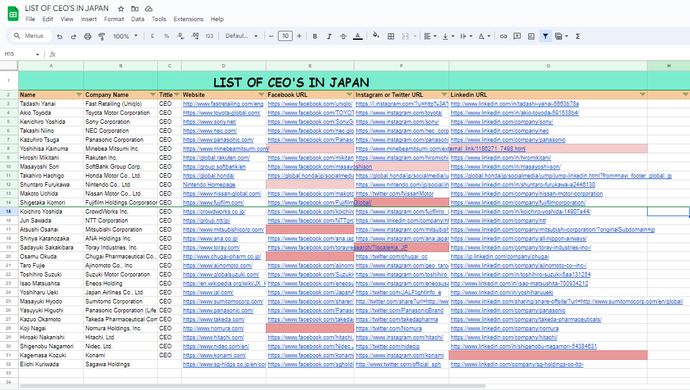
Task: Click the Menus search box
Action: (30, 36)
